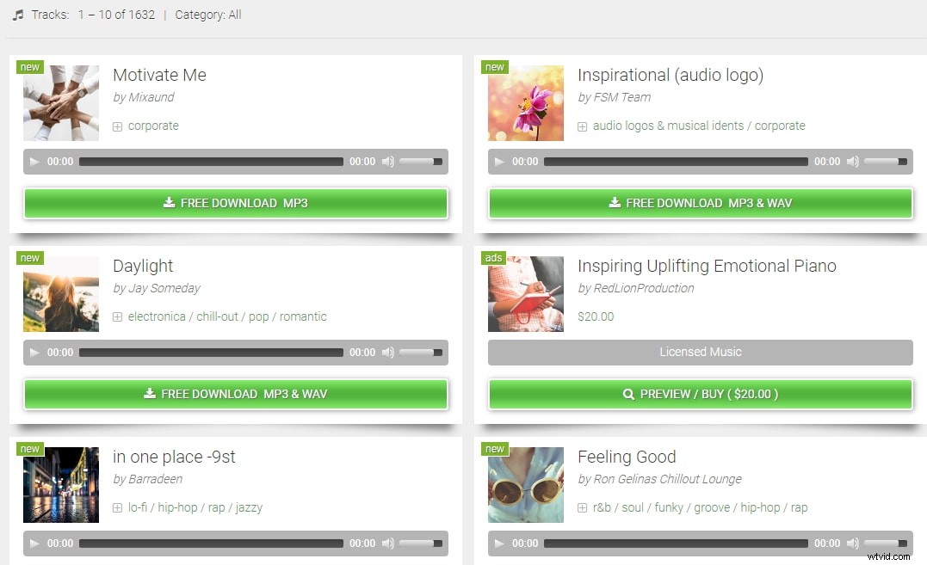Mute the Daylight player speaker icon
The width and height of the screenshot is (927, 565).
(x=388, y=353)
